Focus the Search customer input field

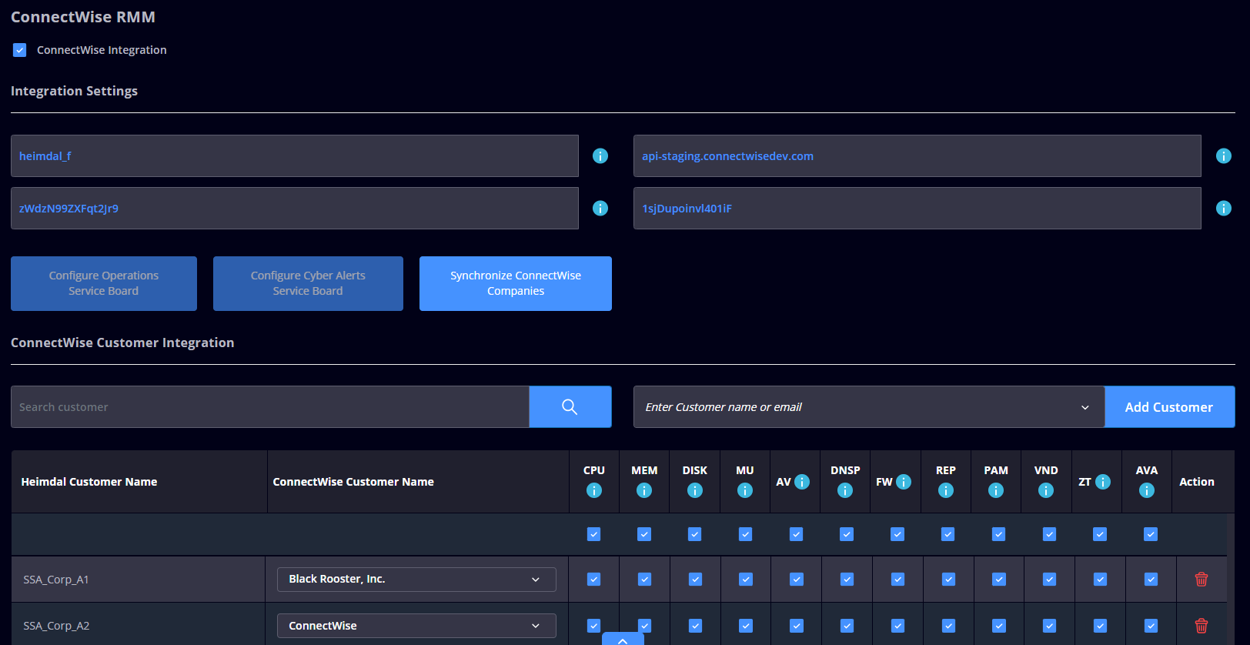(x=270, y=407)
